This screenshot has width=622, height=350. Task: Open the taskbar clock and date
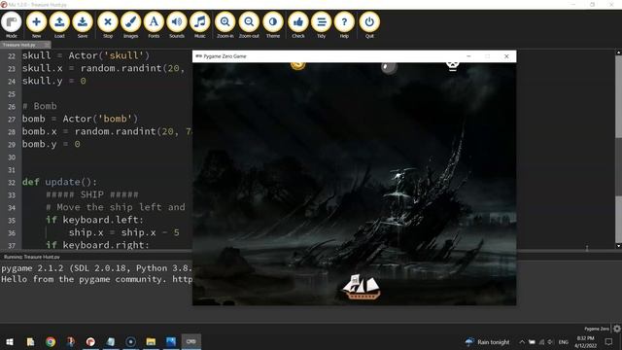pos(585,341)
